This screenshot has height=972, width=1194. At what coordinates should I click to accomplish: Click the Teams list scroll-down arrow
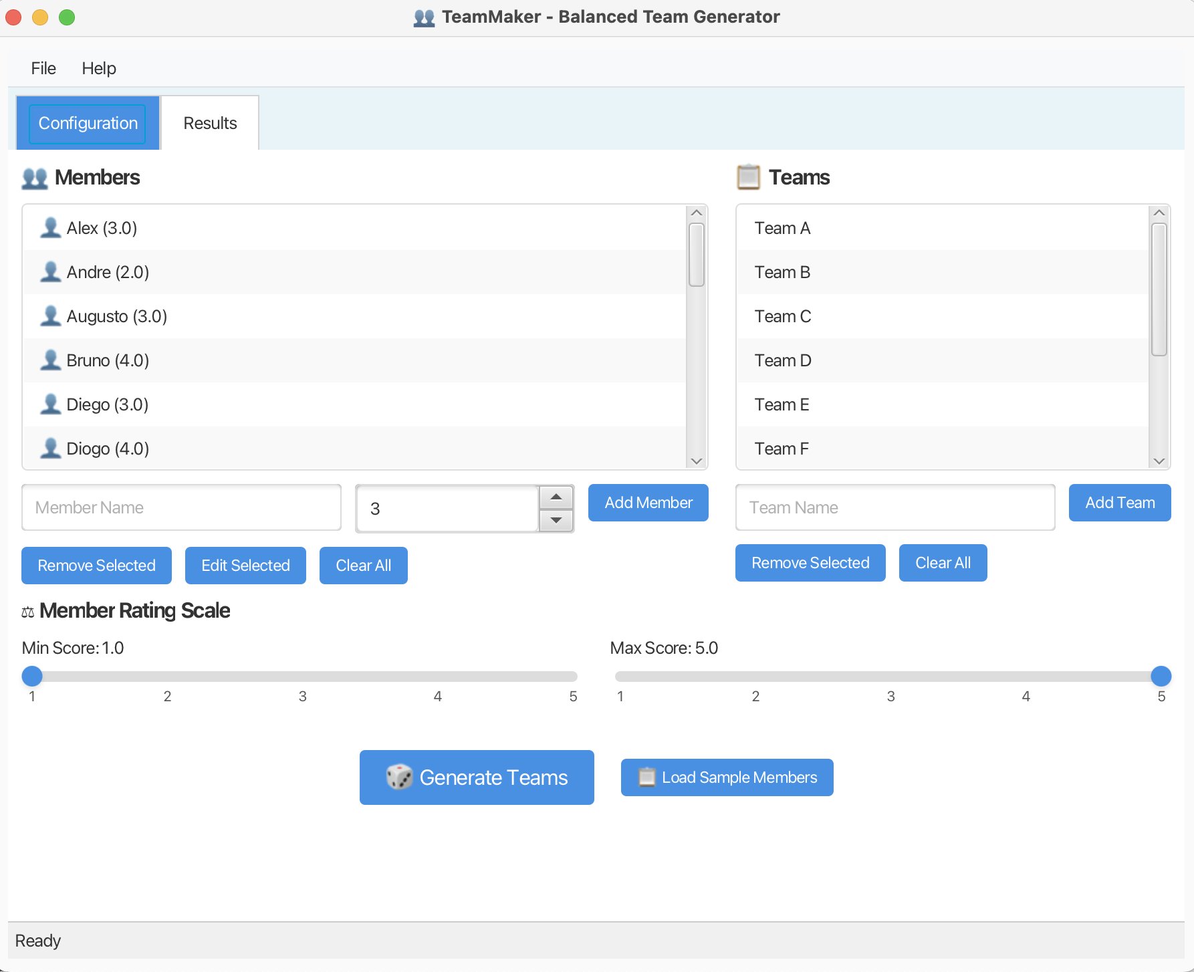click(1159, 461)
